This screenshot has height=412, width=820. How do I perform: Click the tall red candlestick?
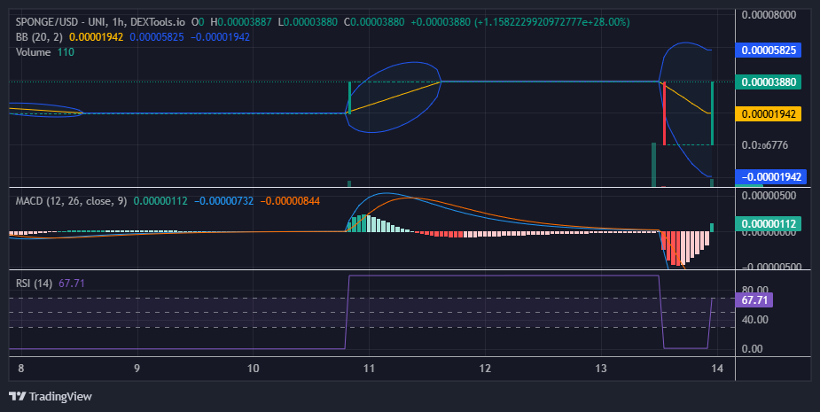click(664, 113)
